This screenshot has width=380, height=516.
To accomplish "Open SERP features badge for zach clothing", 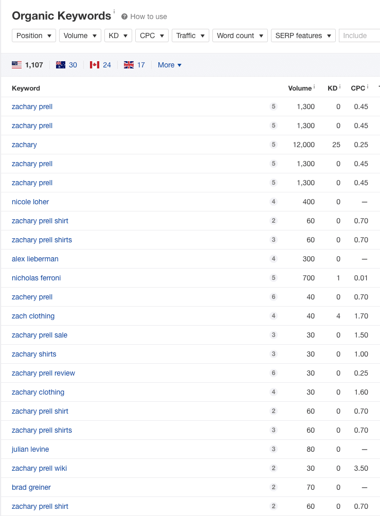I will click(x=274, y=316).
